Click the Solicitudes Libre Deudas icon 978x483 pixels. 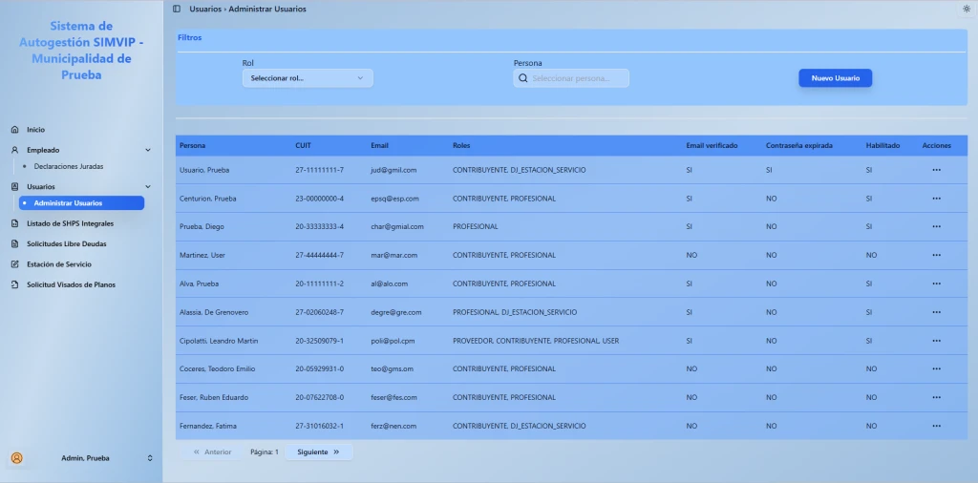pos(15,243)
